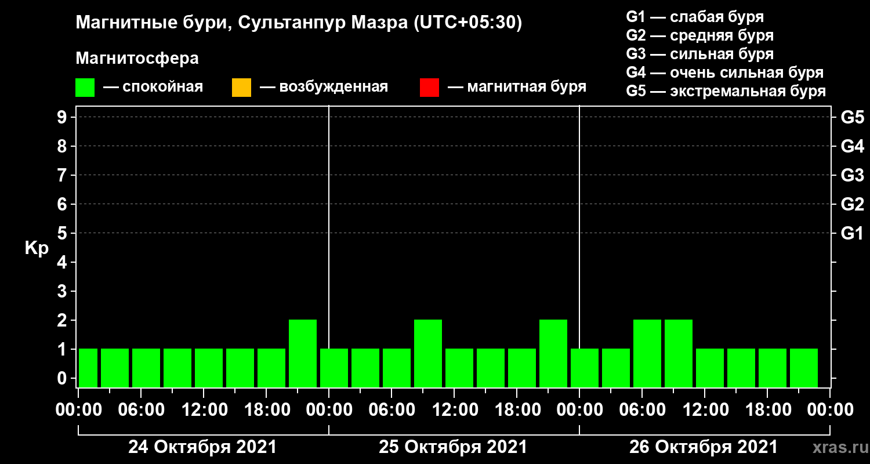Click the 'G3 — сильная буря' description line

pos(699,54)
